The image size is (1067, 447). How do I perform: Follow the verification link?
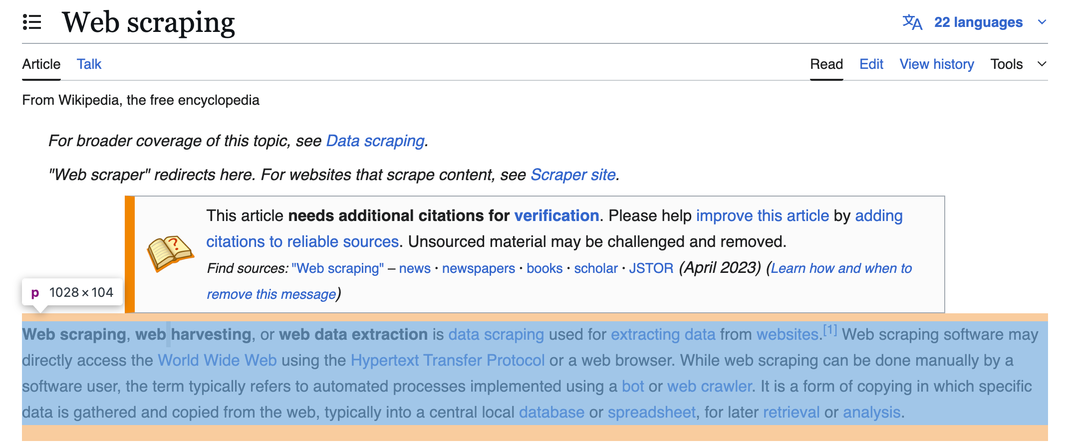coord(556,216)
